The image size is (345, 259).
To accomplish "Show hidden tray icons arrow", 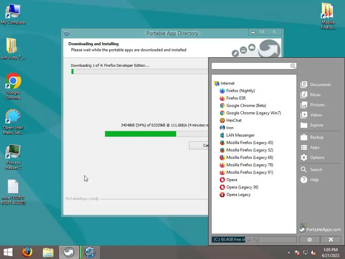I will click(289, 253).
